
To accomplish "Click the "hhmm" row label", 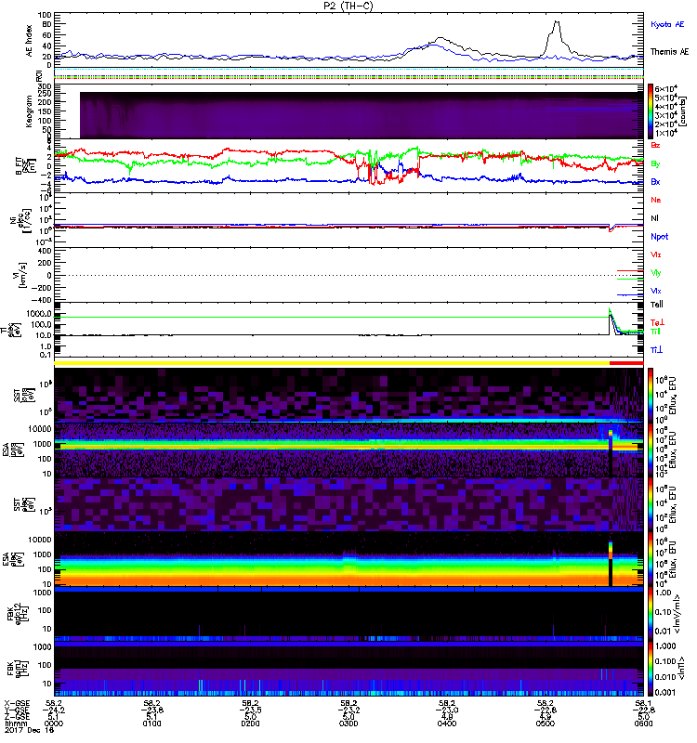I will (x=16, y=723).
